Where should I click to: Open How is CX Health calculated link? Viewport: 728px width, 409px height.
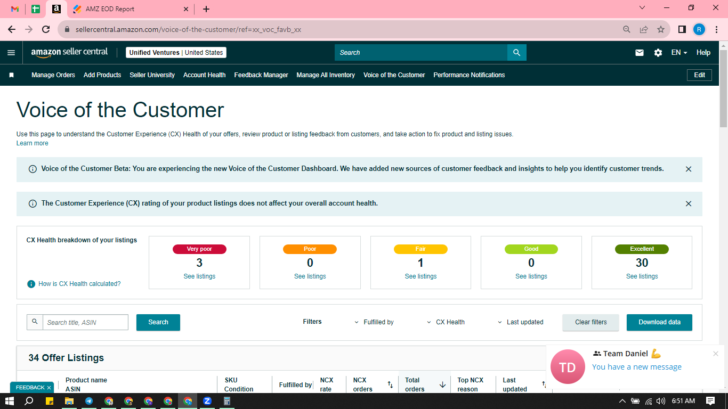79,284
